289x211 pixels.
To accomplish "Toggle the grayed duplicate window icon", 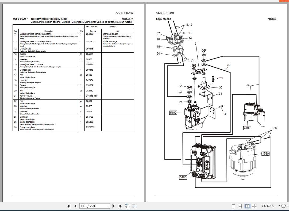I will point(134,206).
